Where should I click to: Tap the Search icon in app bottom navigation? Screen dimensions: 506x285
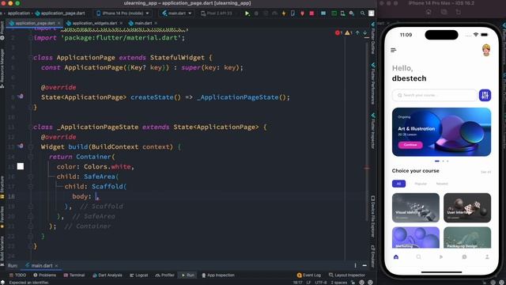pyautogui.click(x=418, y=256)
